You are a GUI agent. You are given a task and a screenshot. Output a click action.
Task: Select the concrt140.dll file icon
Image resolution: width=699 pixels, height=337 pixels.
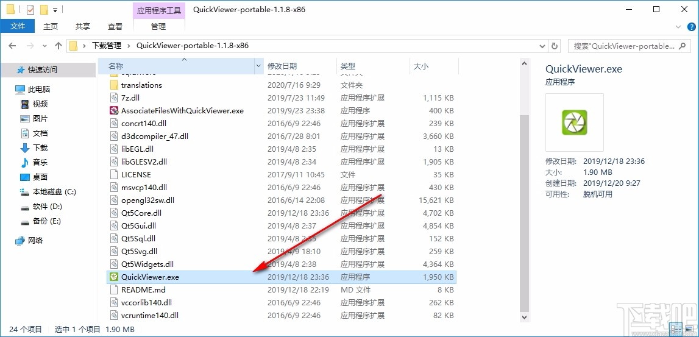click(114, 123)
